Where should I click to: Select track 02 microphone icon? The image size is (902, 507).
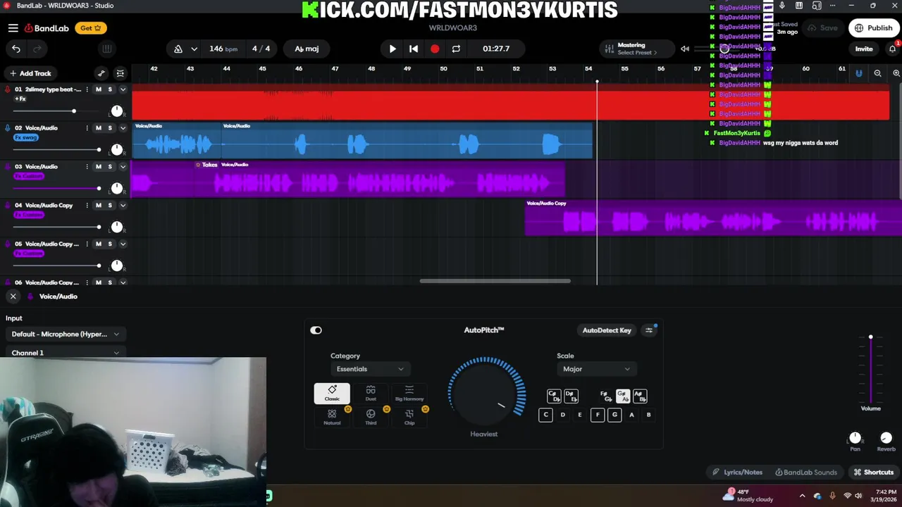(x=7, y=128)
